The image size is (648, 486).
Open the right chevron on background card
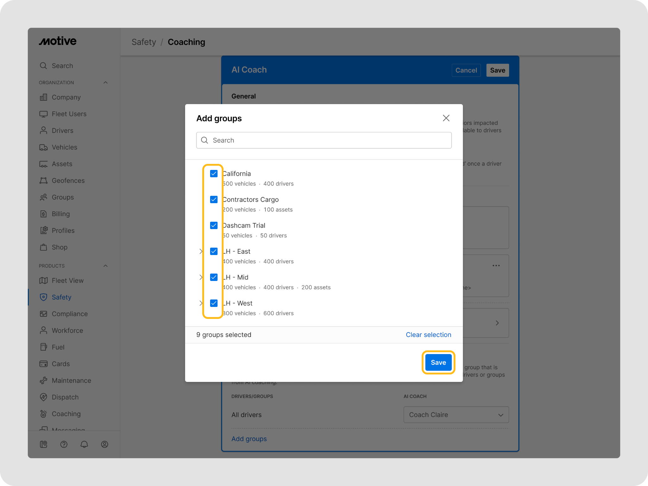click(x=497, y=323)
